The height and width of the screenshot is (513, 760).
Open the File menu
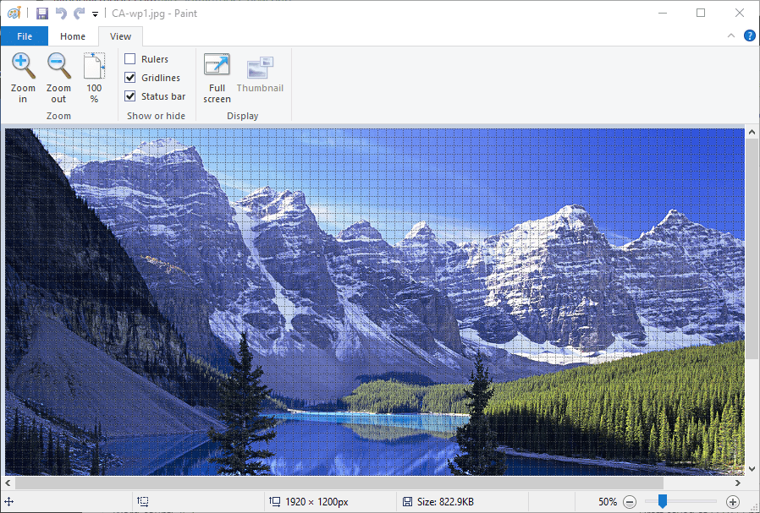(x=25, y=36)
